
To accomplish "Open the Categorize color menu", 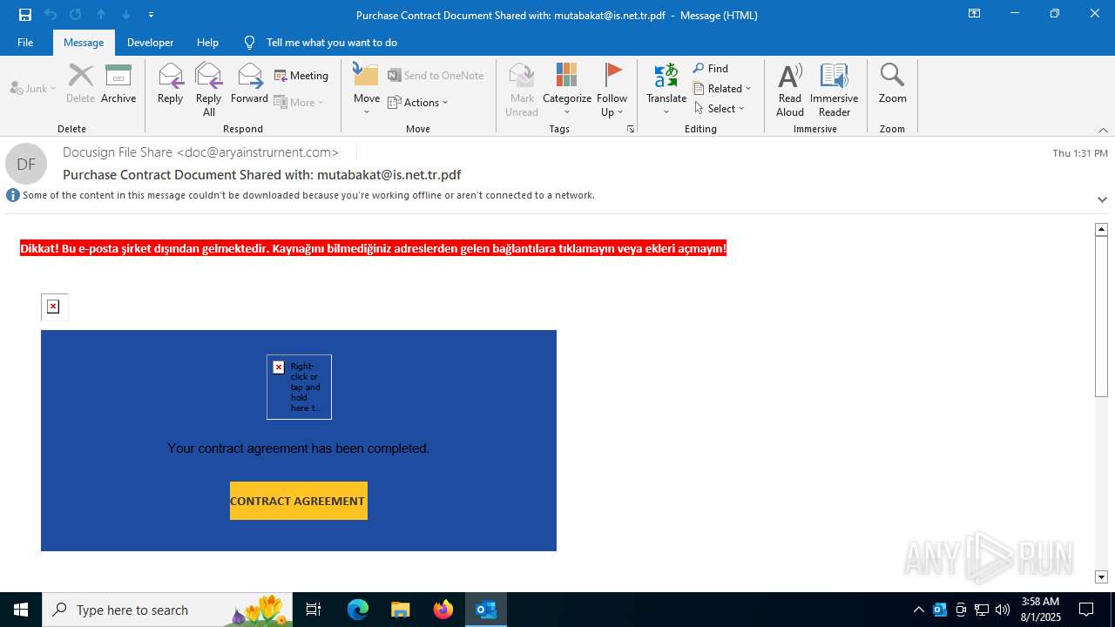I will coord(567,89).
